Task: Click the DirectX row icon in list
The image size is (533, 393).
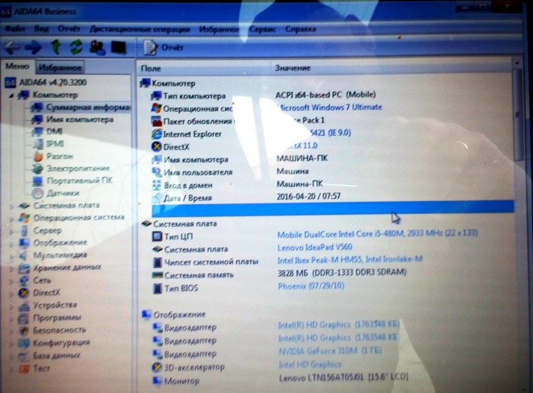Action: [x=156, y=147]
